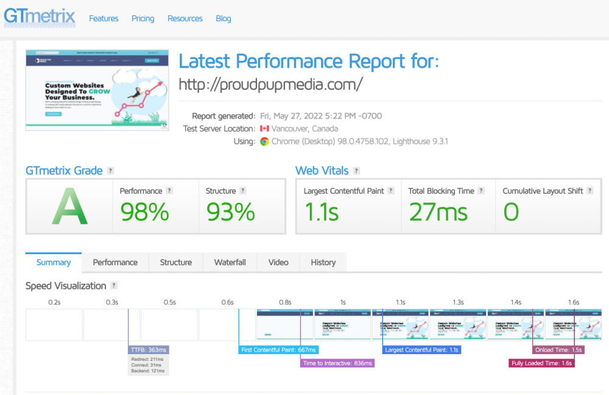The height and width of the screenshot is (395, 609).
Task: Switch to the Structure tab
Action: click(176, 263)
